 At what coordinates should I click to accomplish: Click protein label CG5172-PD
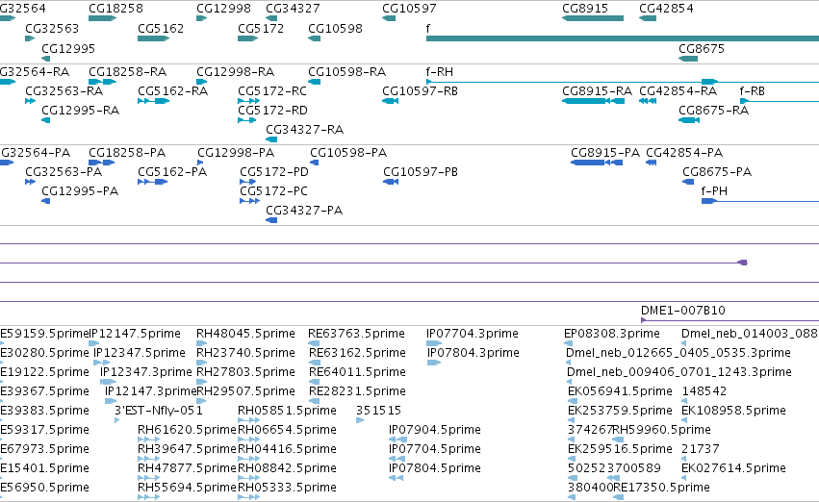point(274,172)
